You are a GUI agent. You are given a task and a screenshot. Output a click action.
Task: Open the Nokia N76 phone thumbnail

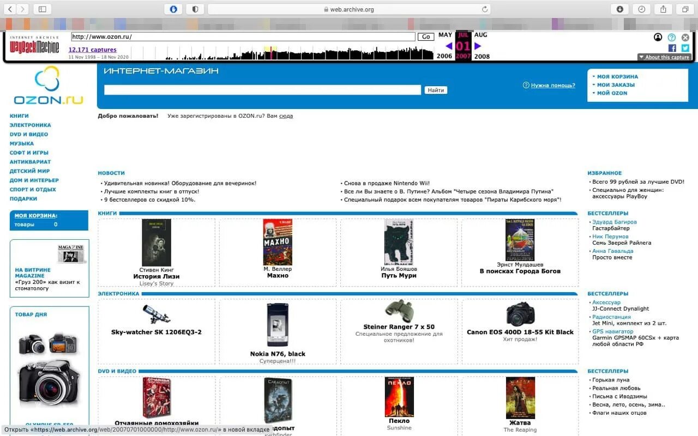point(278,325)
